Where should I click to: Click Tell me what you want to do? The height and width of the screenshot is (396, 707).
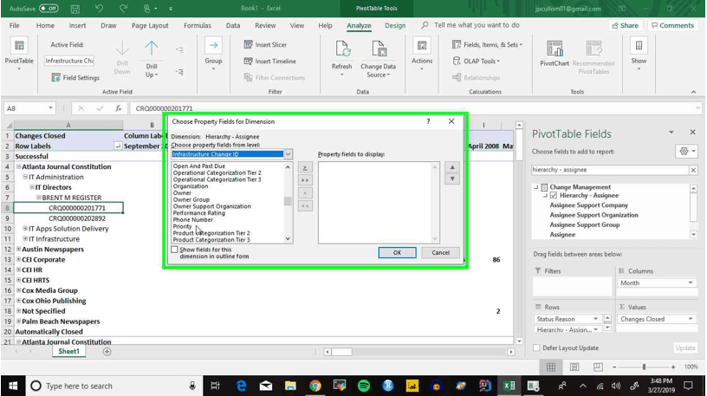(x=477, y=25)
